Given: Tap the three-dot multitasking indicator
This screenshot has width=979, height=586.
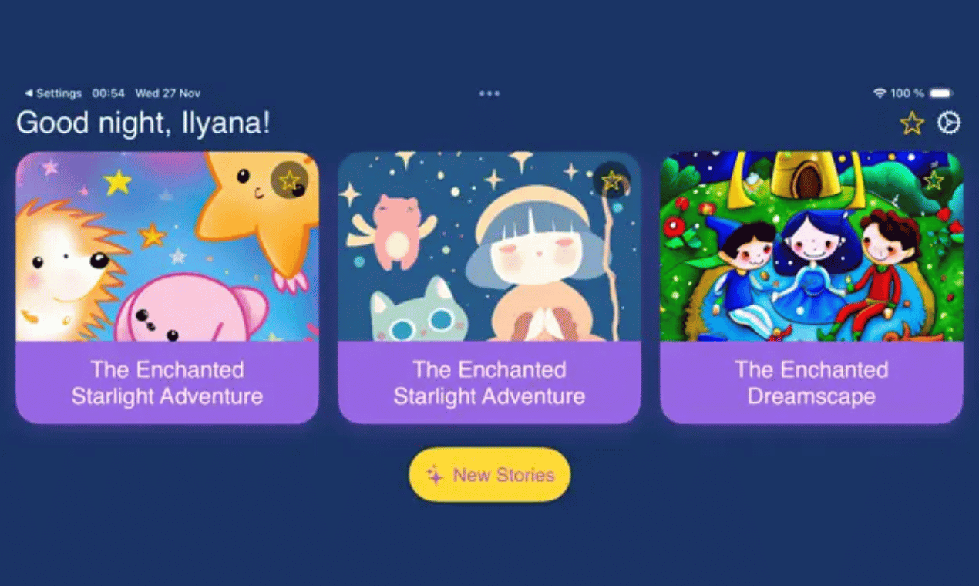Looking at the screenshot, I should point(490,93).
